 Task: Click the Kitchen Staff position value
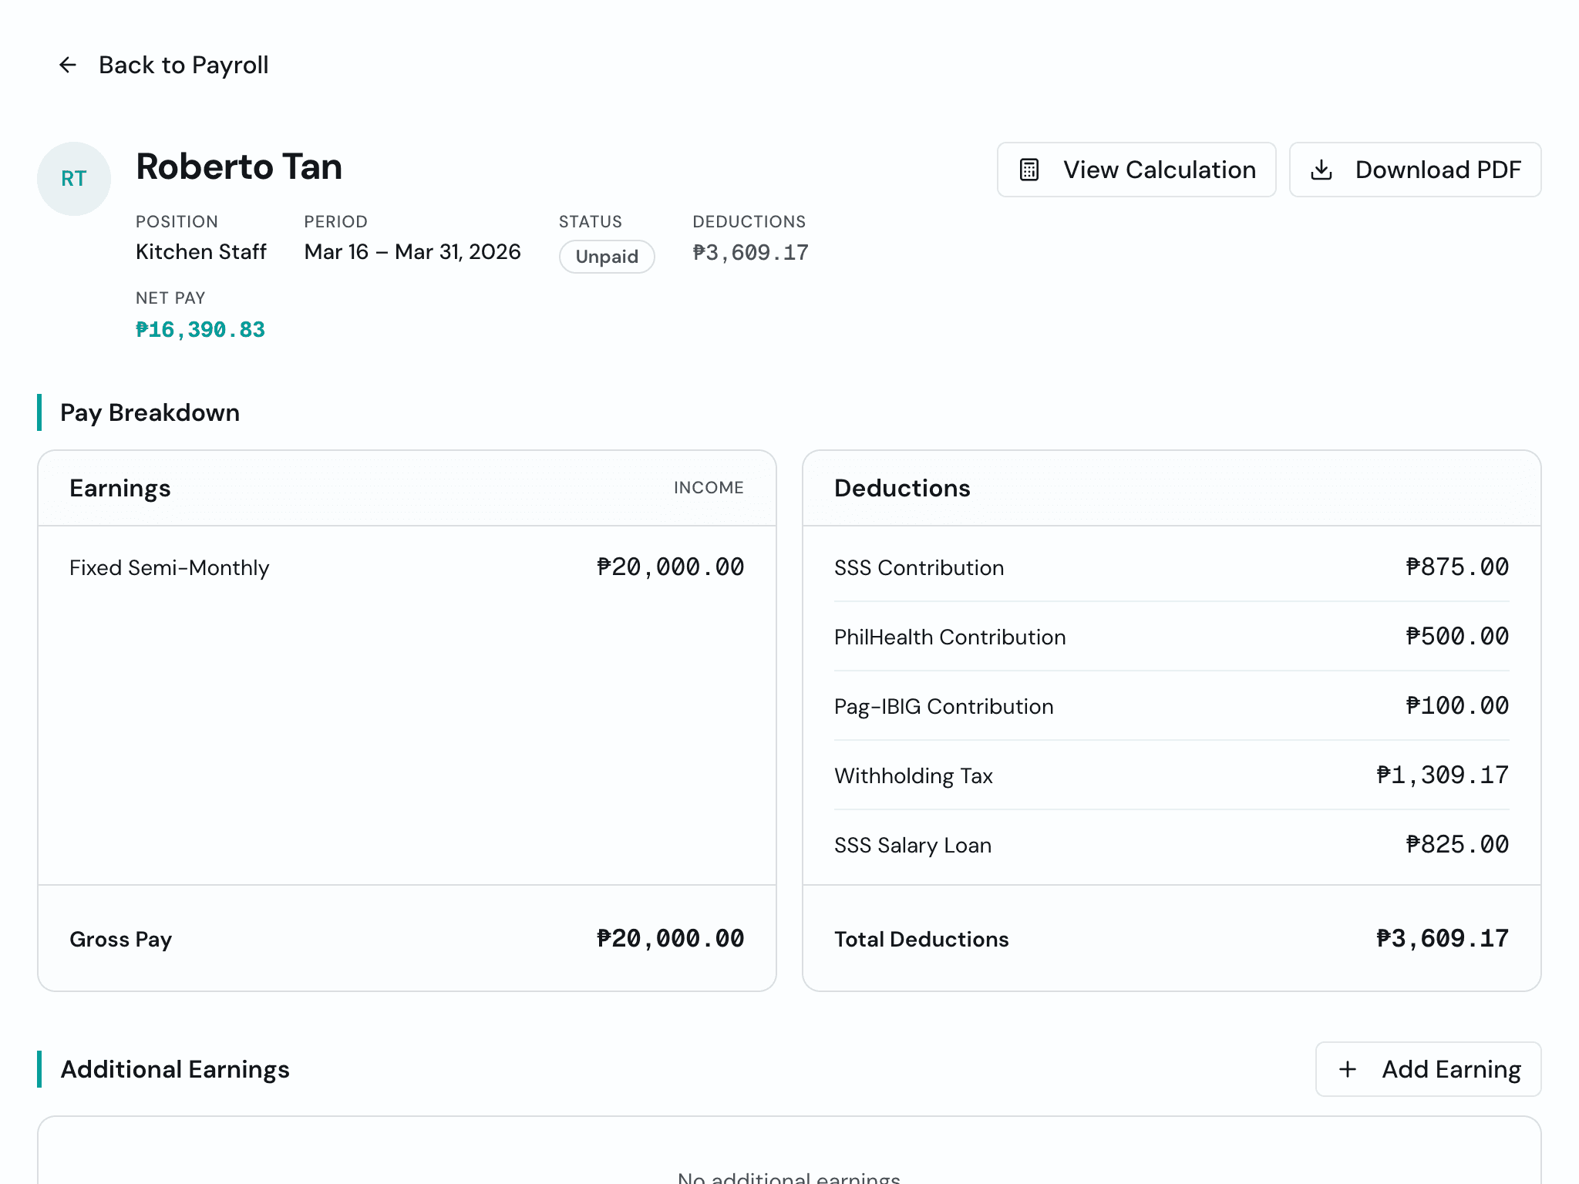pos(201,252)
